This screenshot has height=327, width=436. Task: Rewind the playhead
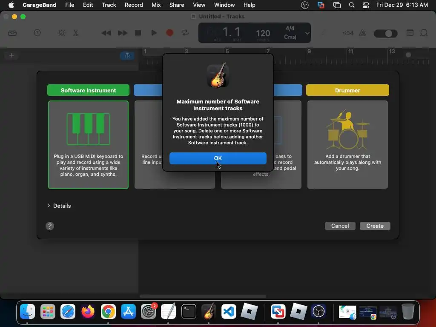click(x=106, y=33)
